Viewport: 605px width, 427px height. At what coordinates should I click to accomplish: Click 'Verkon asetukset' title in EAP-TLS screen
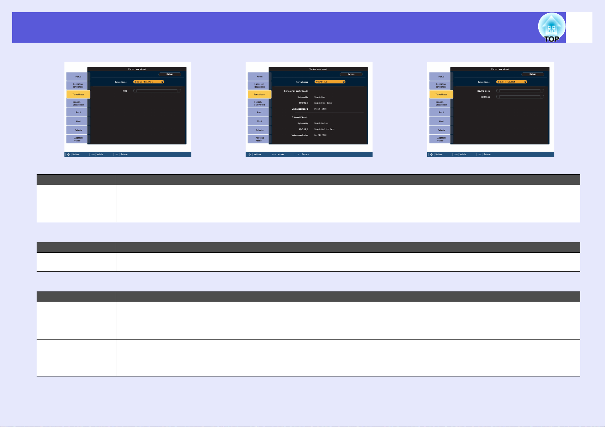[318, 69]
